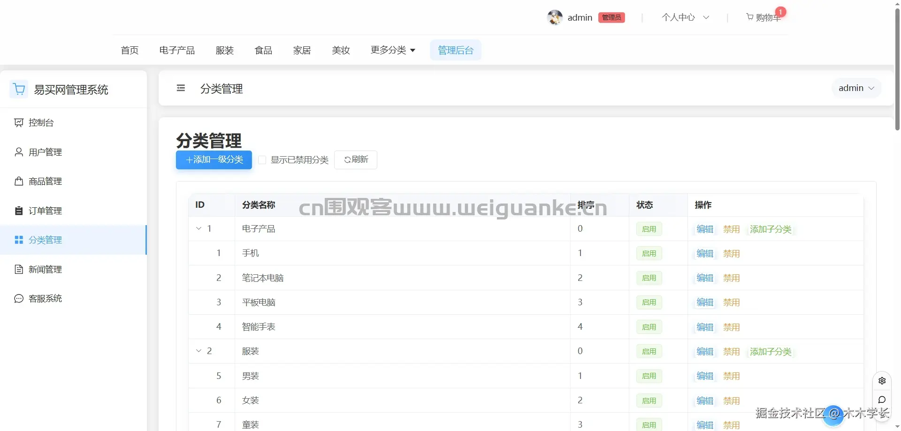Open the 服装 nav tab
The image size is (901, 431).
(225, 50)
